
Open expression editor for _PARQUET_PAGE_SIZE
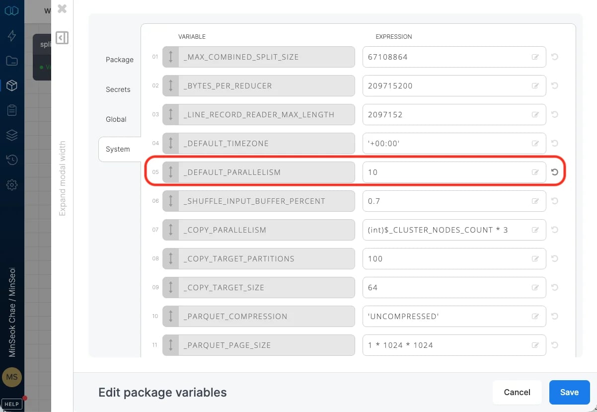535,345
